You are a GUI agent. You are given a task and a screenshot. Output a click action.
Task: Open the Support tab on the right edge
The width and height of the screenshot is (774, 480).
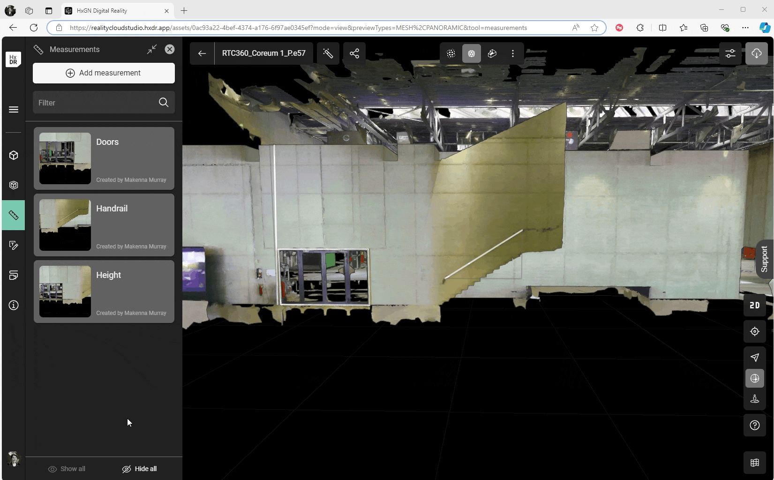point(764,259)
